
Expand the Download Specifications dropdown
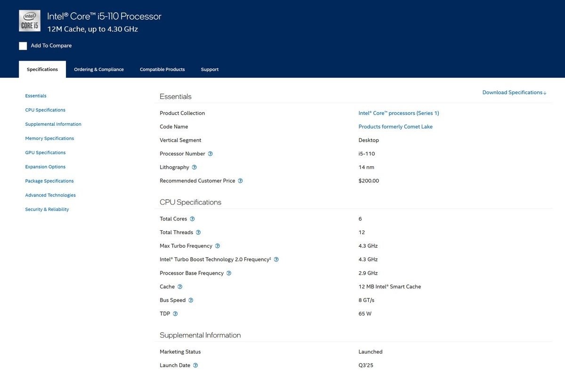coord(514,93)
